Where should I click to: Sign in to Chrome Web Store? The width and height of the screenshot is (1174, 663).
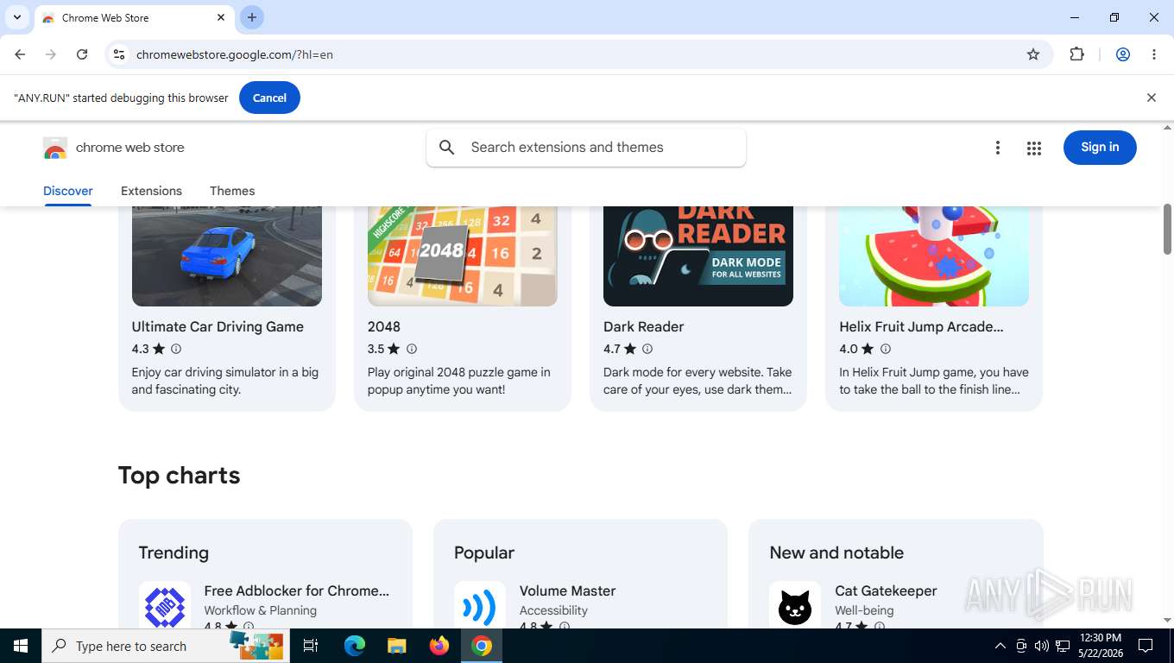[1100, 148]
